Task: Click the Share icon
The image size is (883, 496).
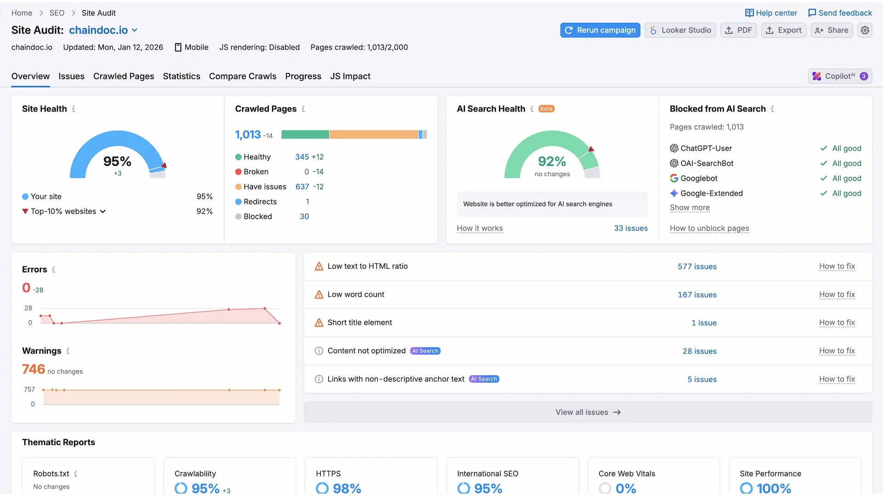Action: [819, 30]
